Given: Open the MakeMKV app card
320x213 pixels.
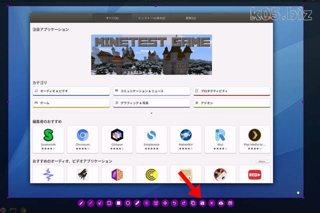Looking at the screenshot, I should [185, 139].
